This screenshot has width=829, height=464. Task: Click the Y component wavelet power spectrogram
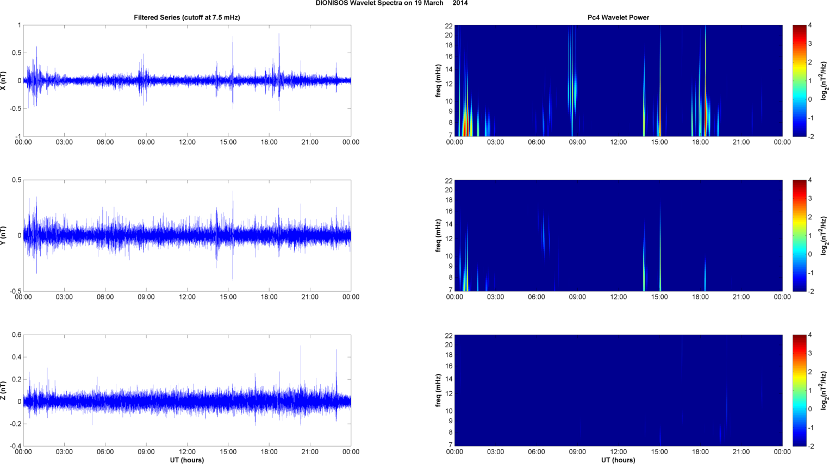[618, 235]
